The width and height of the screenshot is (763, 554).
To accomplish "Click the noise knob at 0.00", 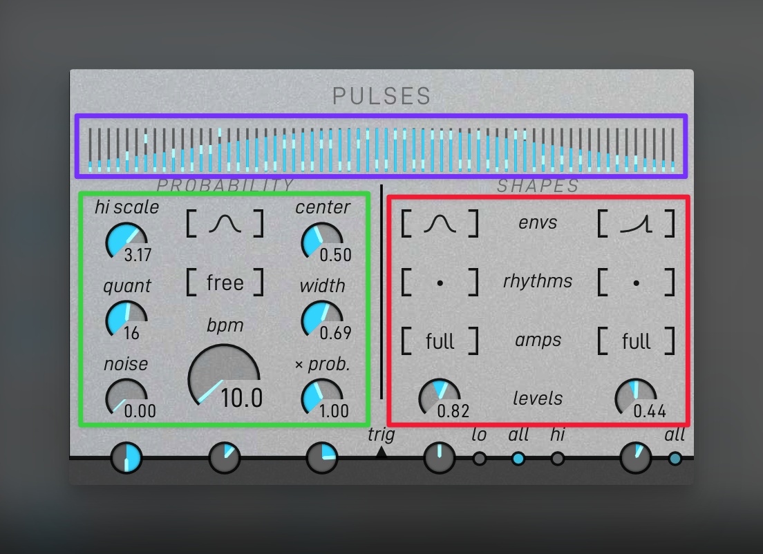I will [126, 397].
